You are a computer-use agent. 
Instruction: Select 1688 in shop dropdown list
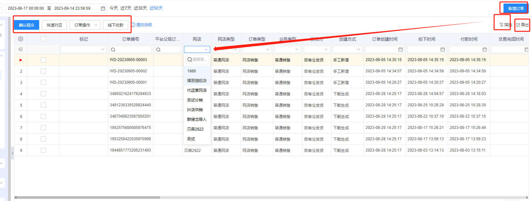[192, 71]
